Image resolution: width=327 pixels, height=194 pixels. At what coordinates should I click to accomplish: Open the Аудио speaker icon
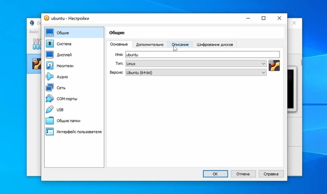[50, 77]
